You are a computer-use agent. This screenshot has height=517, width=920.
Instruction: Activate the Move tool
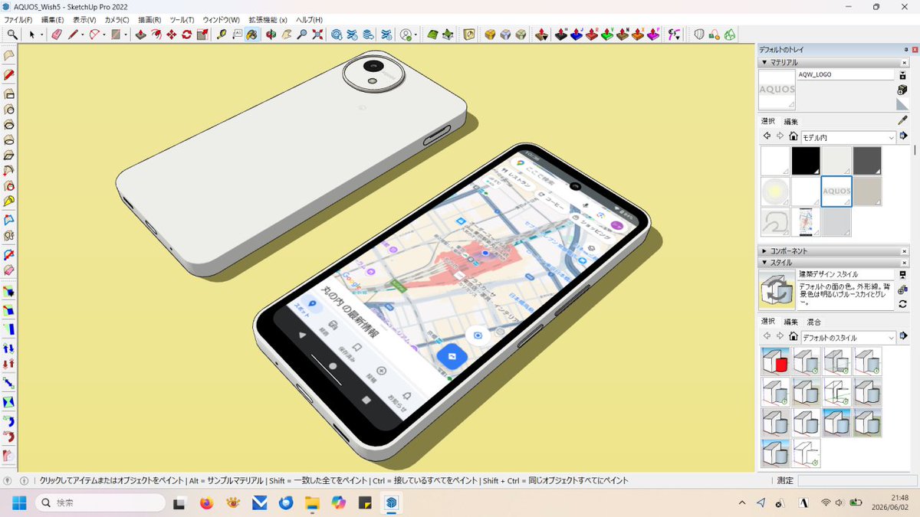click(x=171, y=34)
